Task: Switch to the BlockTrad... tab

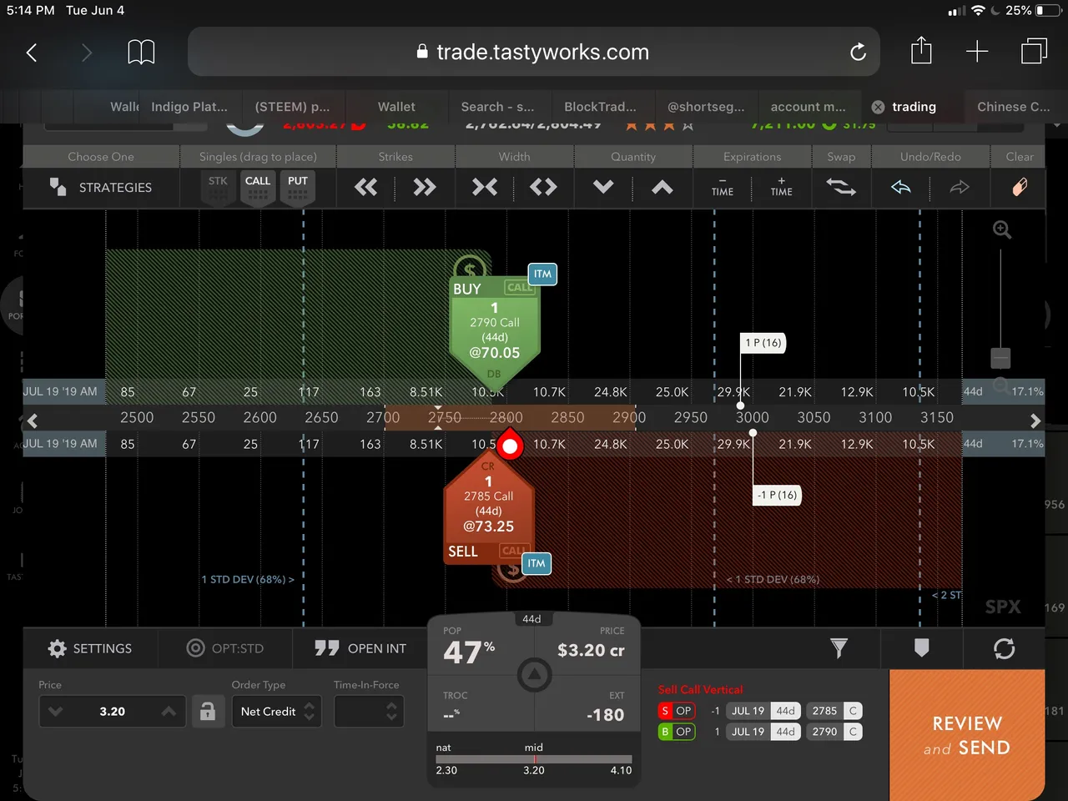Action: [x=600, y=107]
